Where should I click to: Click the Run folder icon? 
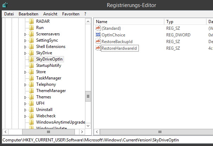pos(32,28)
